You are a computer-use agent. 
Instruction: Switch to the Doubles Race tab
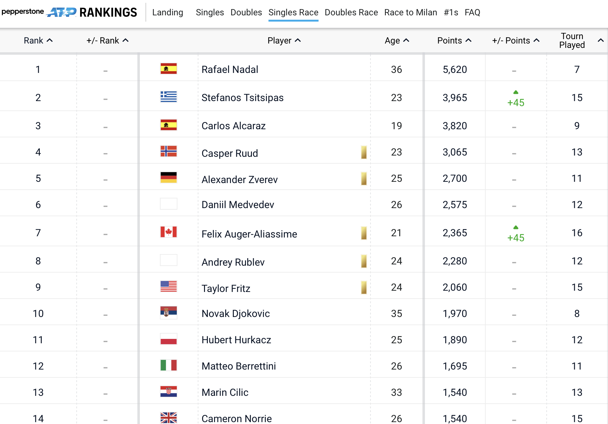pyautogui.click(x=351, y=13)
